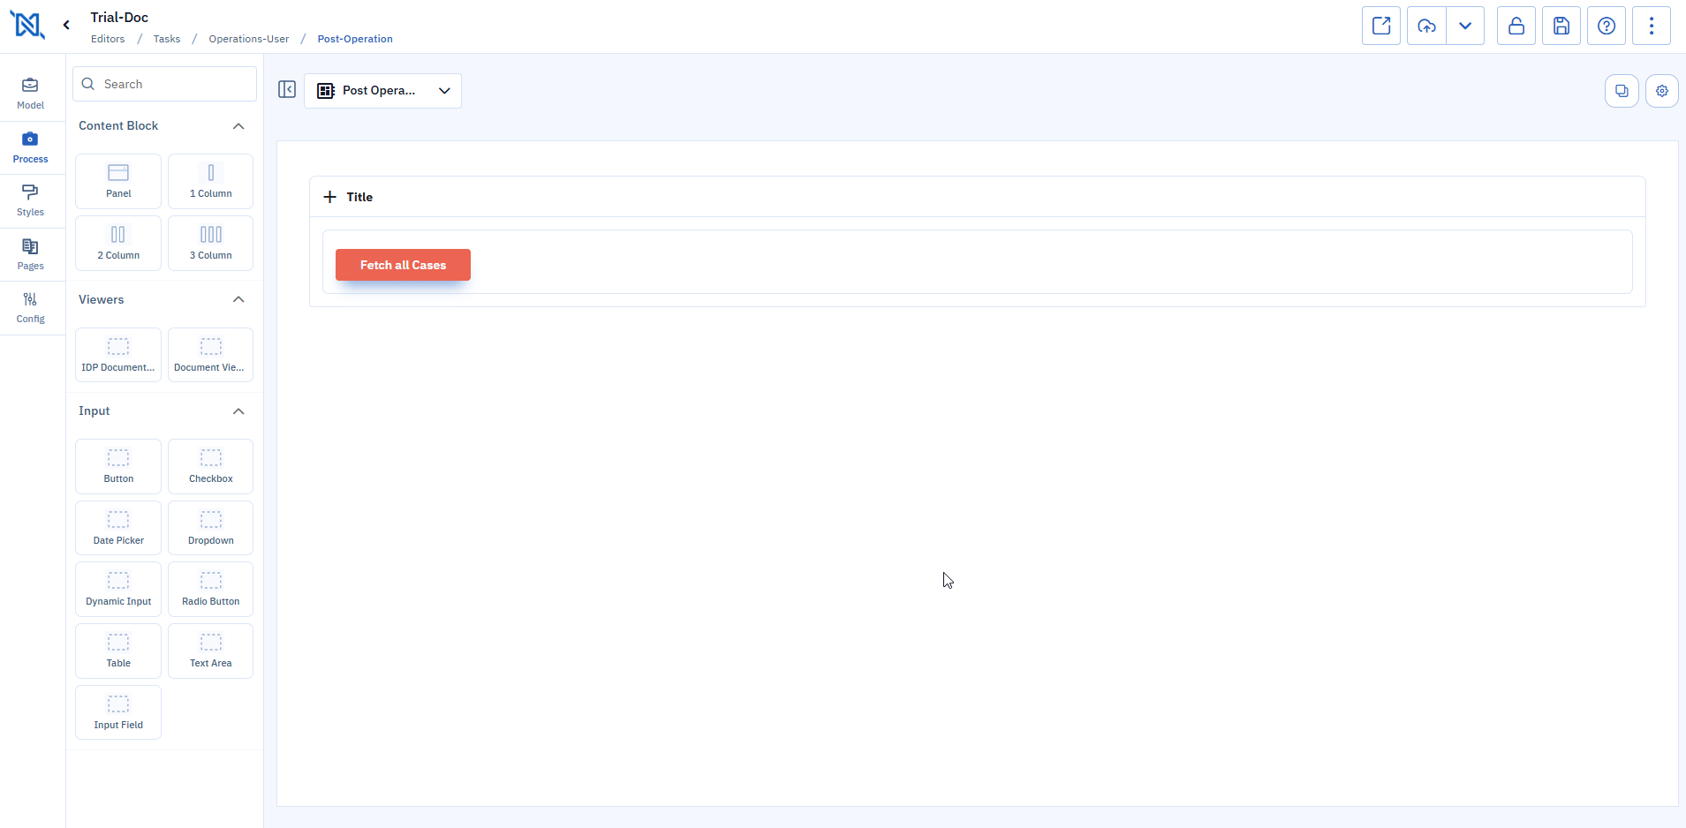1686x828 pixels.
Task: Click the Fetch all Cases button
Action: tap(403, 265)
